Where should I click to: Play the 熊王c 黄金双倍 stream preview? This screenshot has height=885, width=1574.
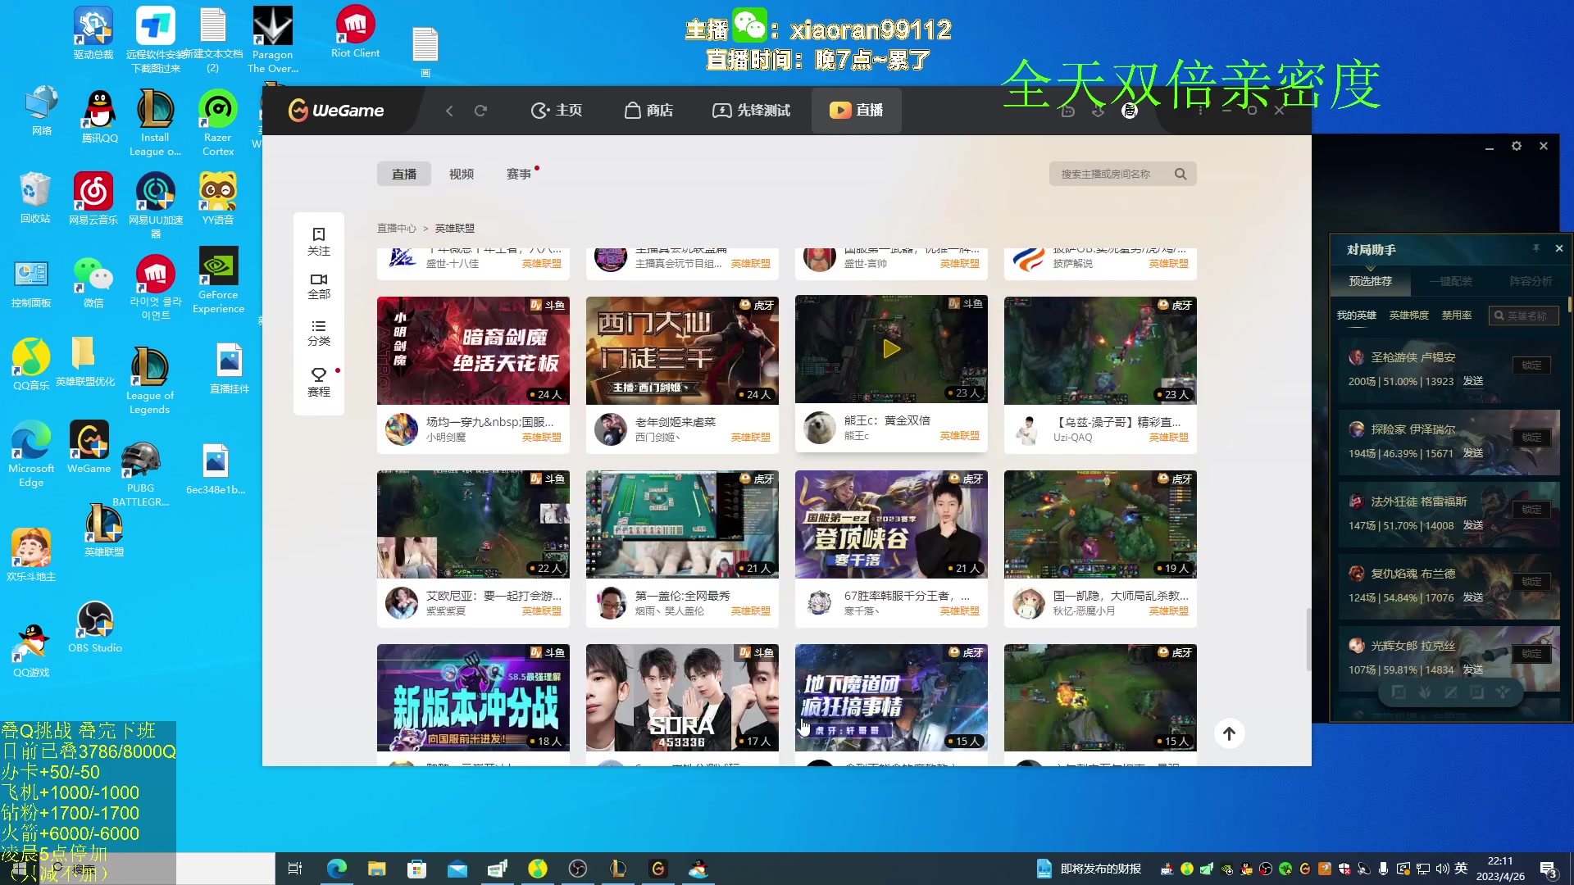pyautogui.click(x=891, y=349)
